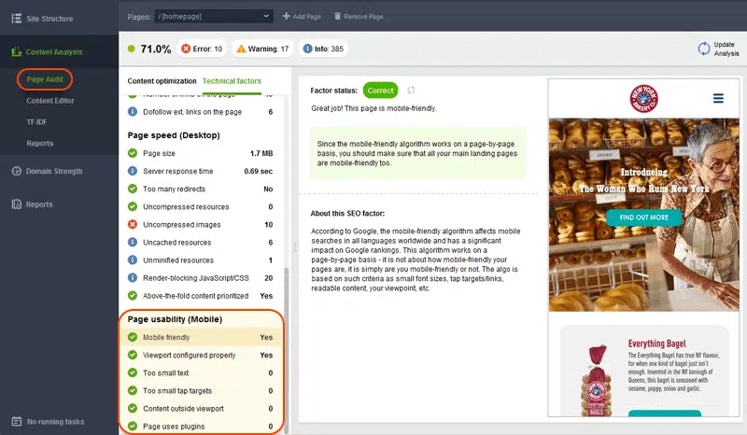The image size is (747, 435).
Task: Switch to the Content optimization tab
Action: point(162,81)
